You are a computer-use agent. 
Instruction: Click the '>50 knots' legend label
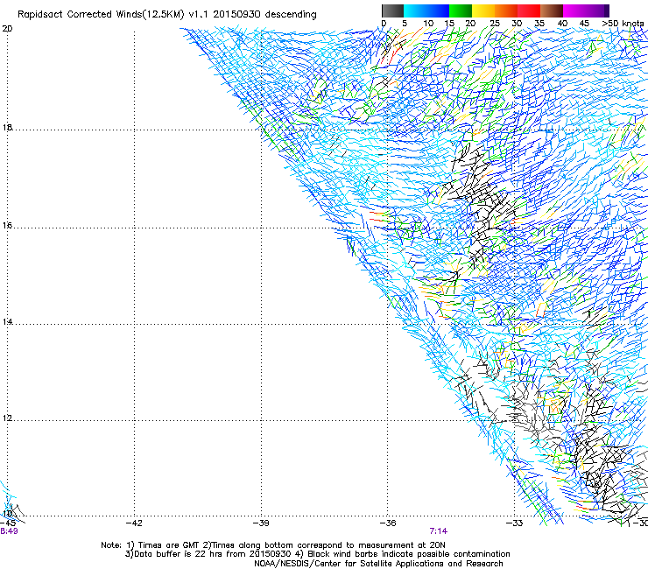pos(623,24)
